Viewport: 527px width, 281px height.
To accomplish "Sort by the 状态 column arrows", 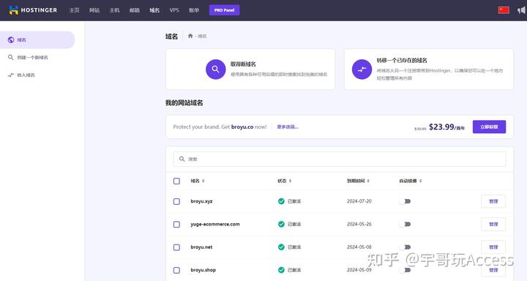I will pos(290,181).
